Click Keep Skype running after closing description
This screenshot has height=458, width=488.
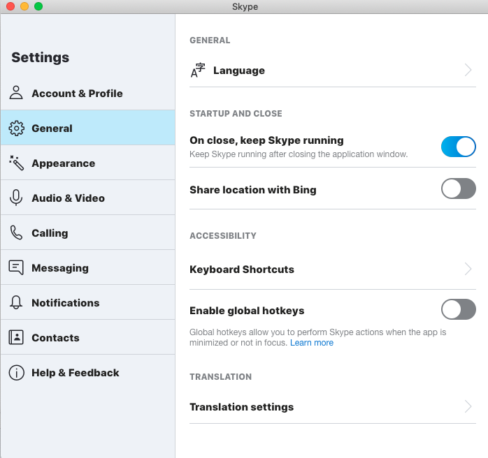[299, 154]
